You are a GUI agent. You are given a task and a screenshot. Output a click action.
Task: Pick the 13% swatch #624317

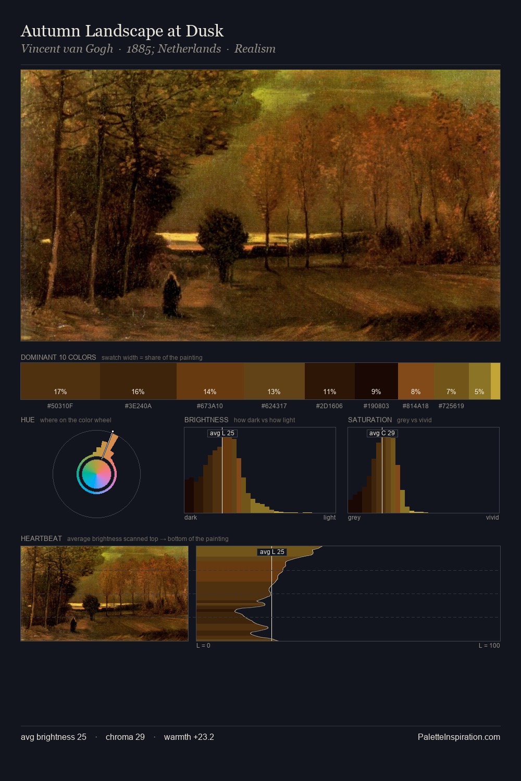click(274, 381)
